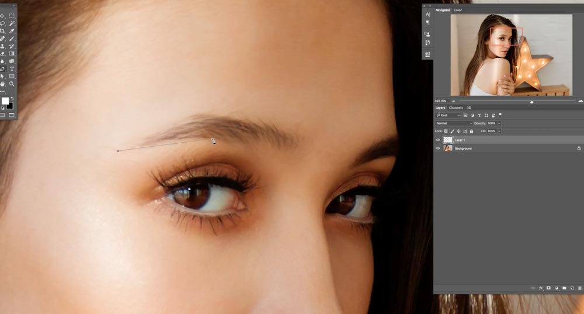Choose the Hand tool

coord(3,84)
